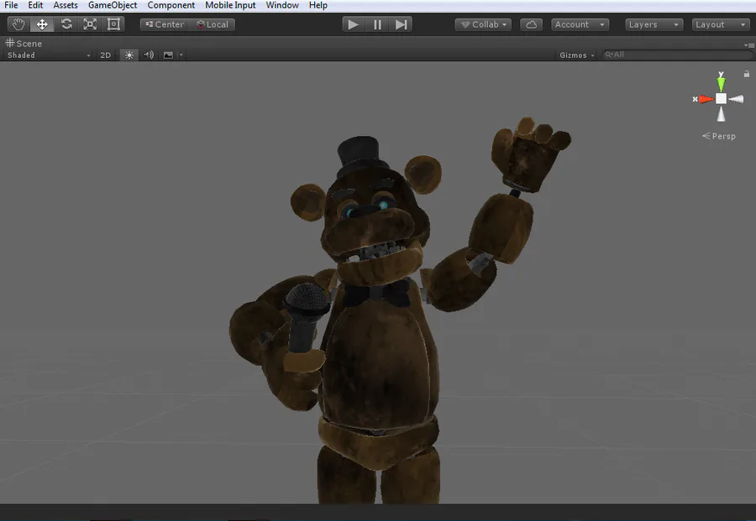Toggle scene effects image icon
The image size is (756, 521).
(168, 55)
